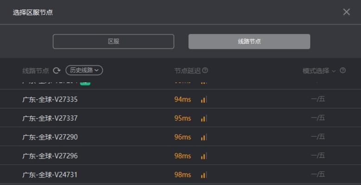Image resolution: width=361 pixels, height=185 pixels.
Task: Close the 选择区服节点 dialog
Action: click(x=346, y=12)
